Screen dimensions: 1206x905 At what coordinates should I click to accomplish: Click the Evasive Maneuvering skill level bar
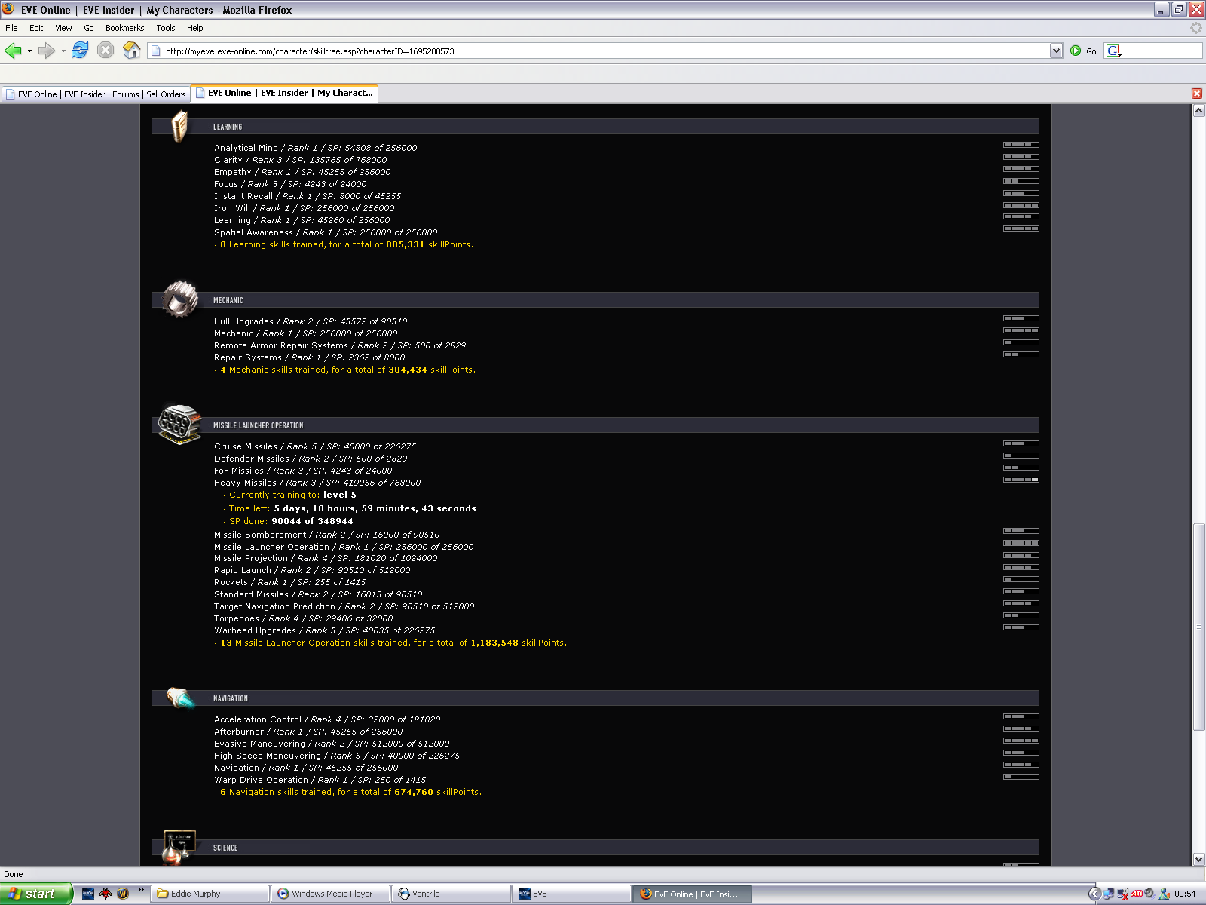[1021, 741]
